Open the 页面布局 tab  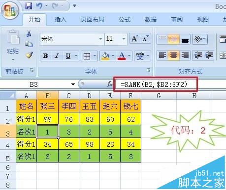pos(93,20)
